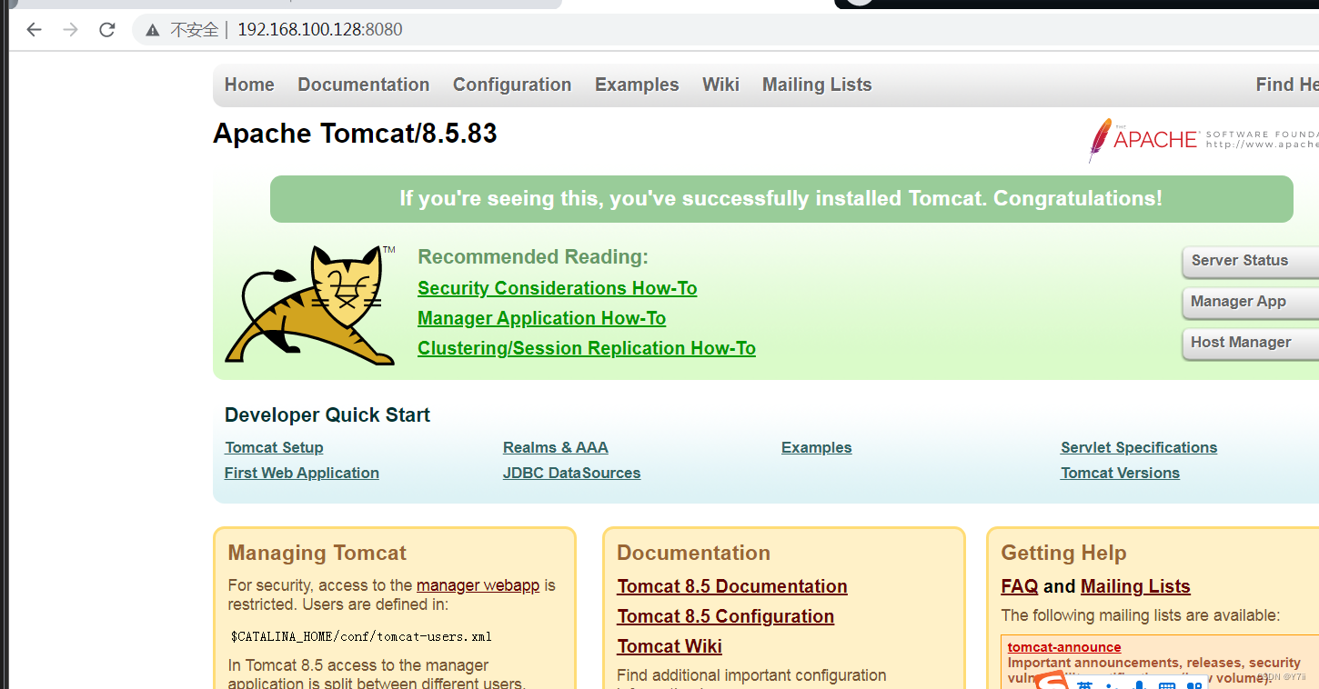Open the Documentation nav item
Viewport: 1319px width, 689px height.
363,85
